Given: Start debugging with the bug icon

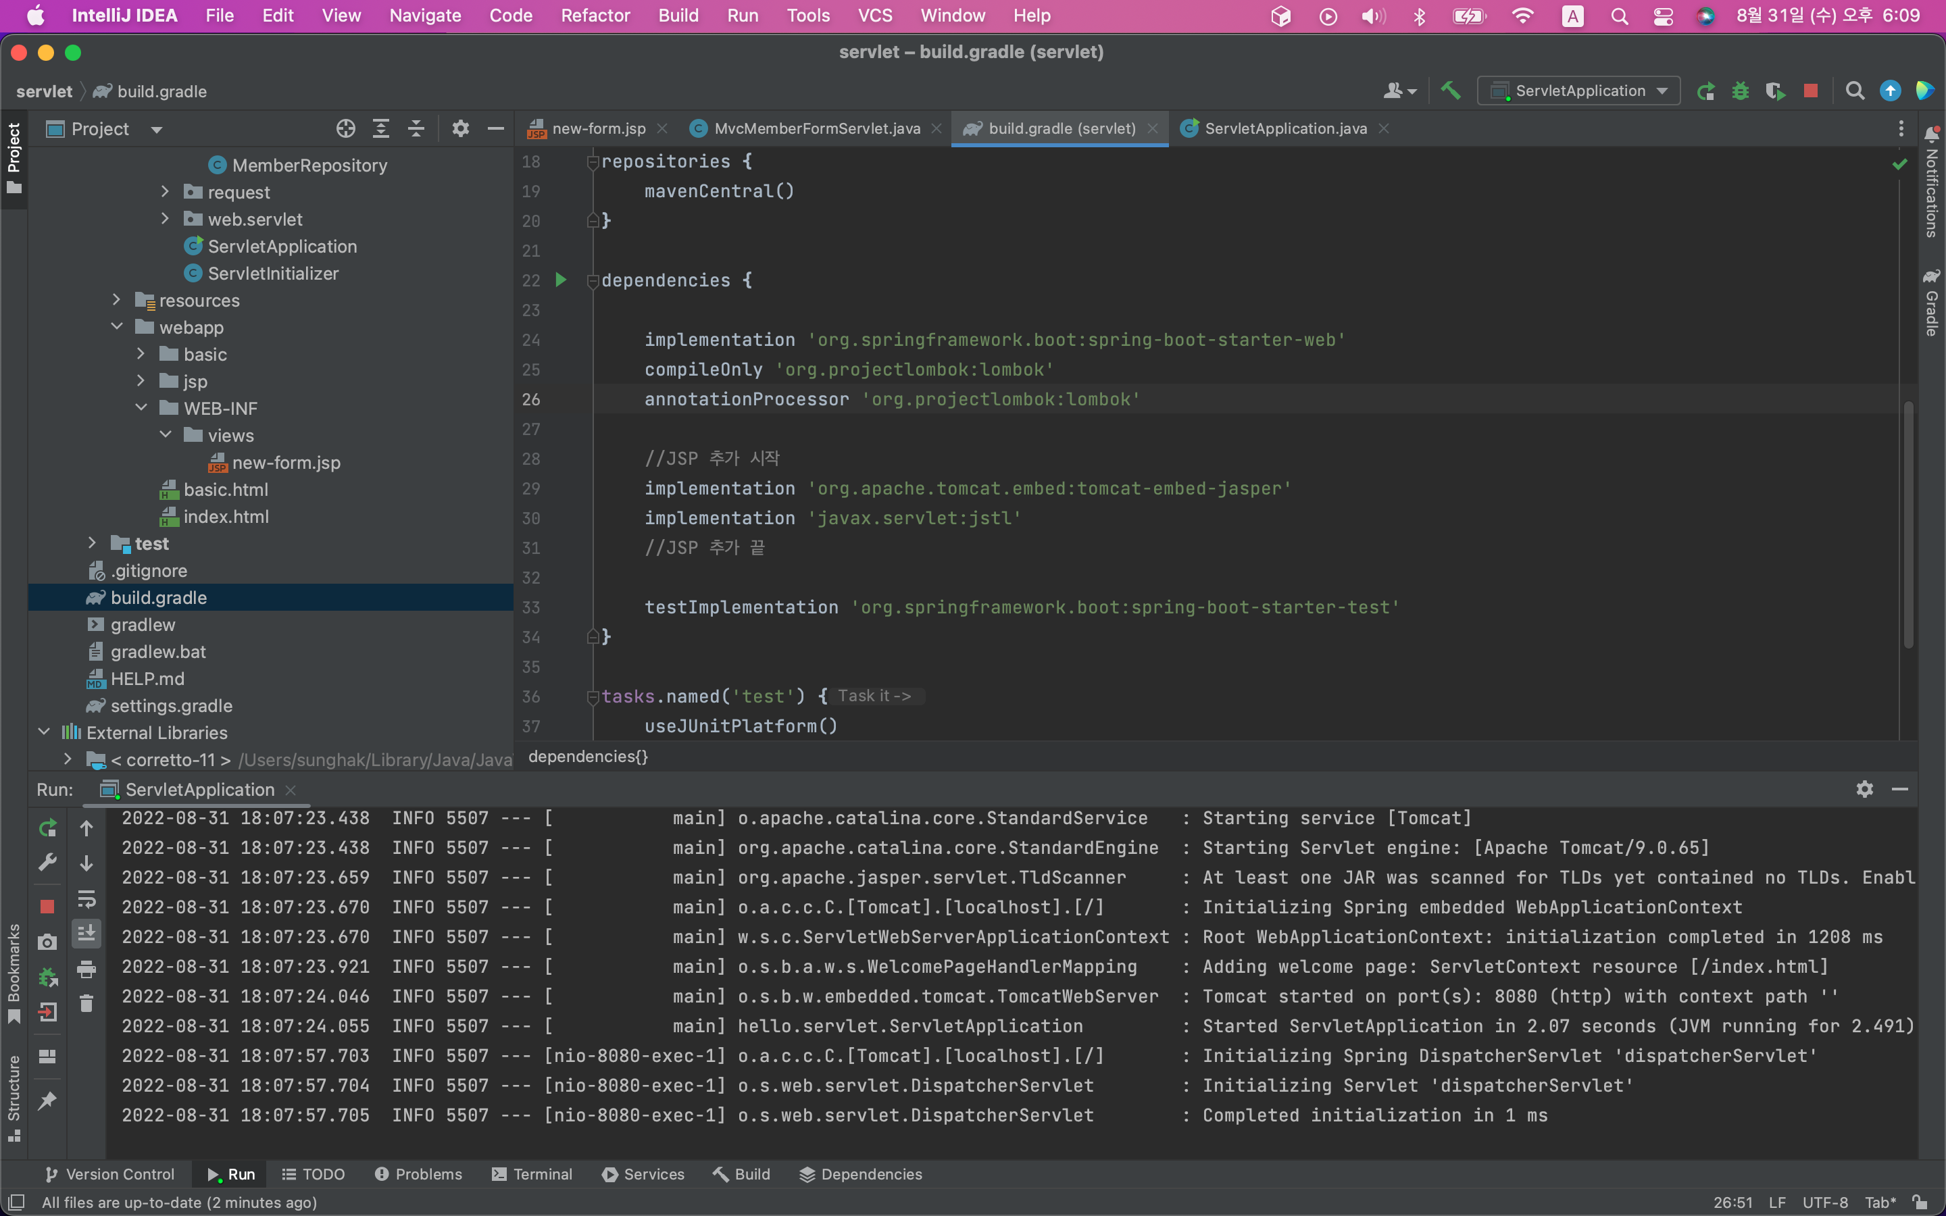Looking at the screenshot, I should [x=1740, y=91].
